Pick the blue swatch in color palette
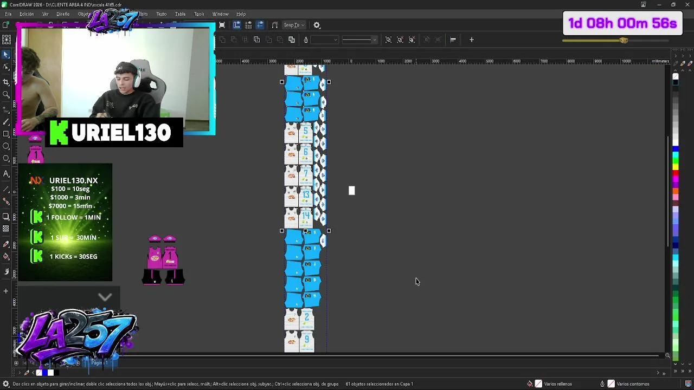The height and width of the screenshot is (390, 694). tap(676, 149)
